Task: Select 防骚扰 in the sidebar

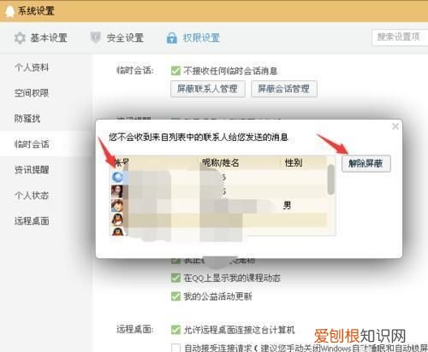Action: pyautogui.click(x=27, y=119)
